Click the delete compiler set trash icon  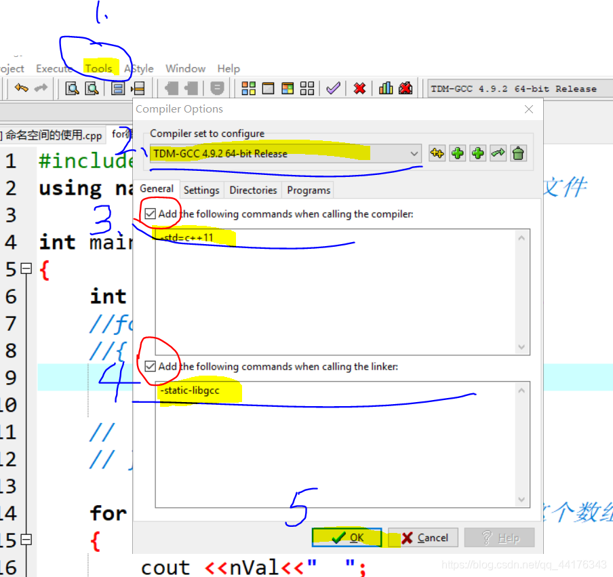pyautogui.click(x=518, y=153)
